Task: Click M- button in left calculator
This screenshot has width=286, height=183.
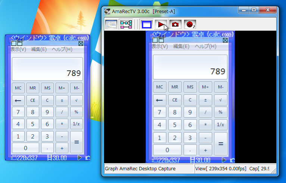Action: click(x=77, y=88)
